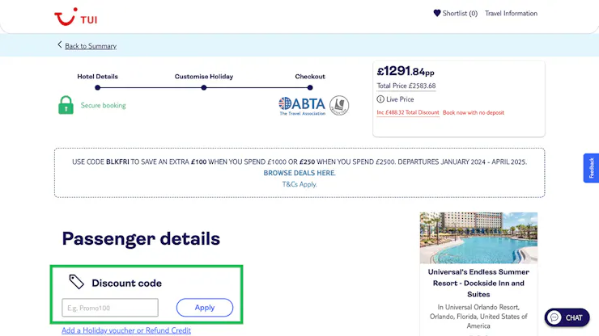This screenshot has width=599, height=336.
Task: Click the Live Price info icon
Action: 380,99
